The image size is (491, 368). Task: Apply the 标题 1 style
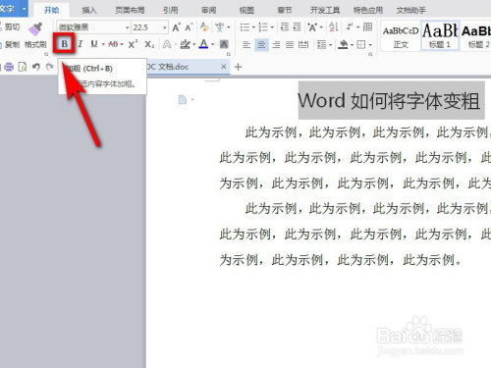(440, 36)
